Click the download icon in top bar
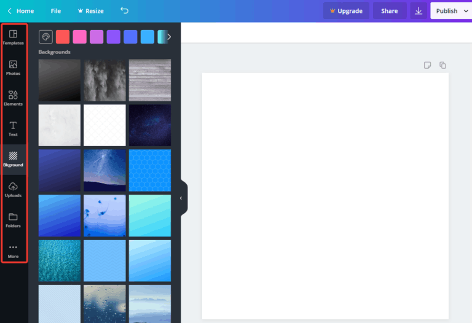The height and width of the screenshot is (323, 472). [419, 11]
